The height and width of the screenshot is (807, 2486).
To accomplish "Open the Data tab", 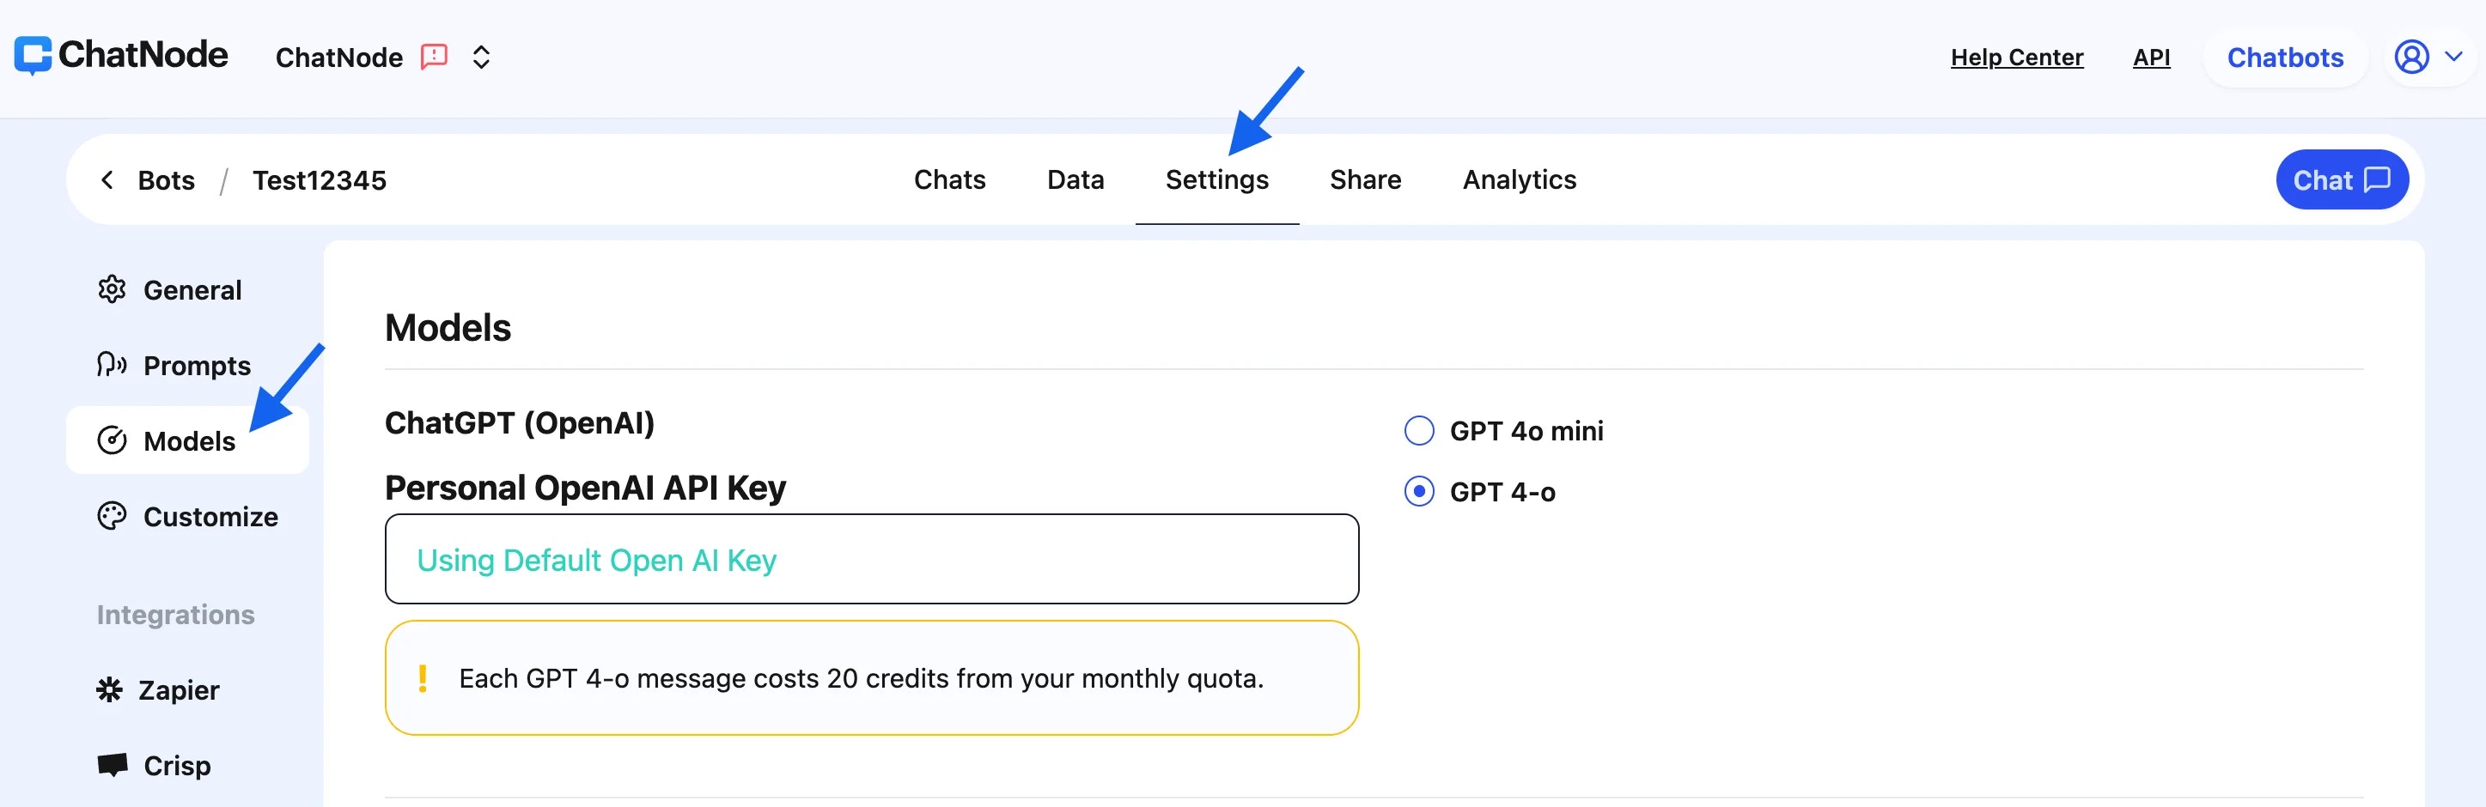I will coord(1075,180).
